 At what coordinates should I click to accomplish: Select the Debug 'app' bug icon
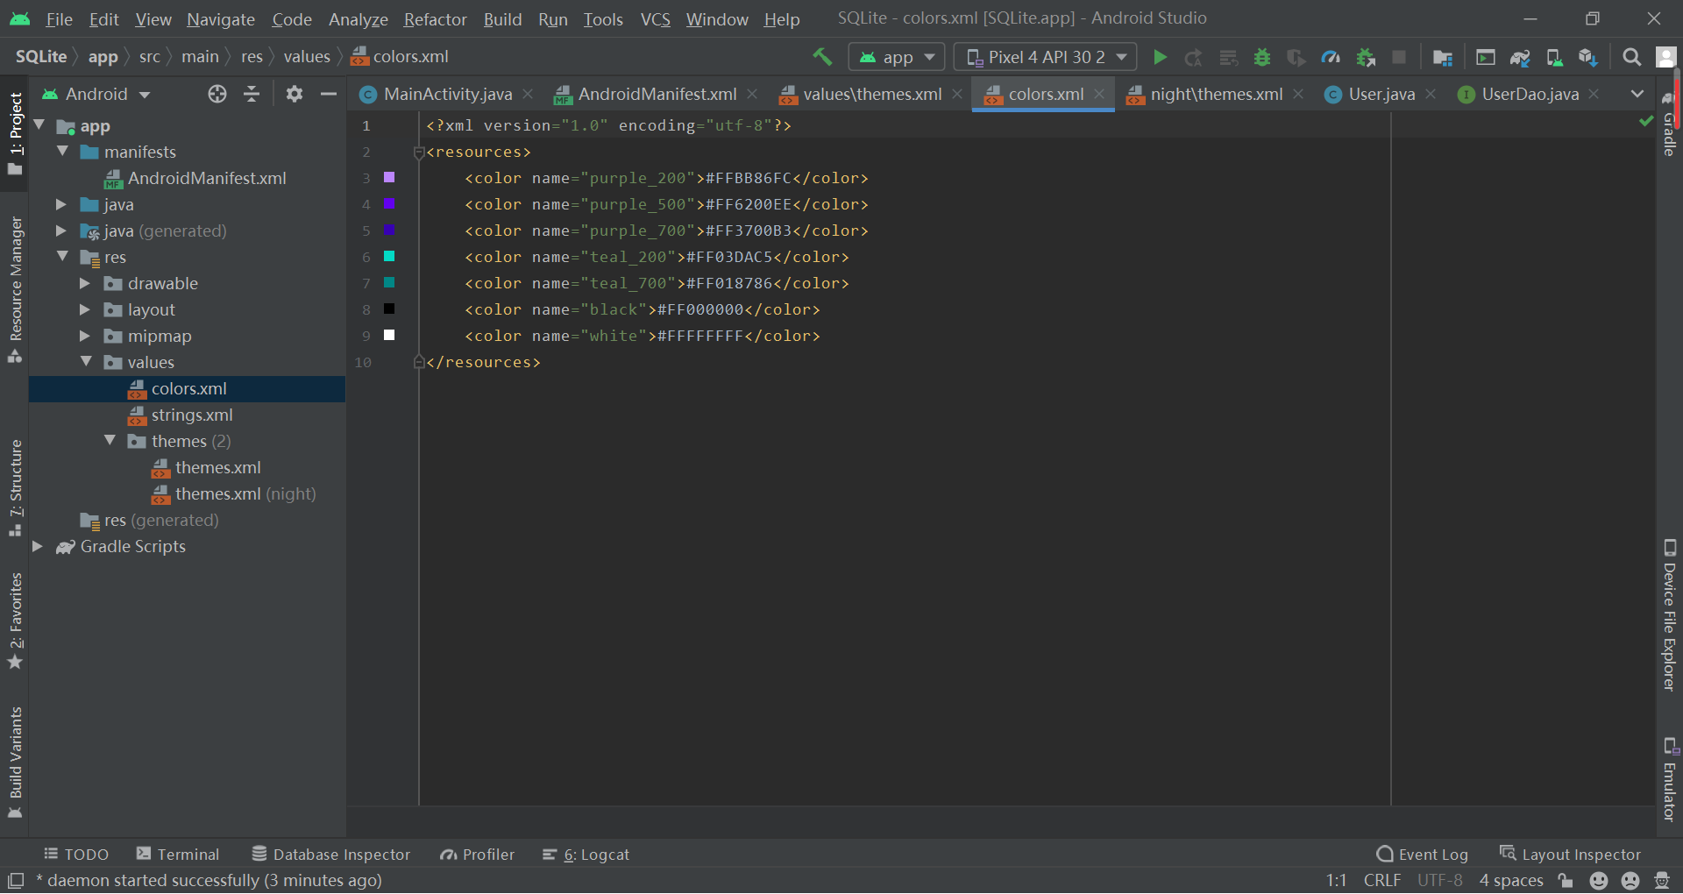[1262, 56]
